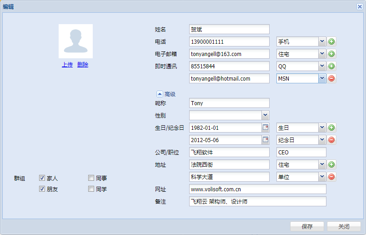The height and width of the screenshot is (235, 366).
Task: Check the 同学 group checkbox
Action: (x=91, y=189)
